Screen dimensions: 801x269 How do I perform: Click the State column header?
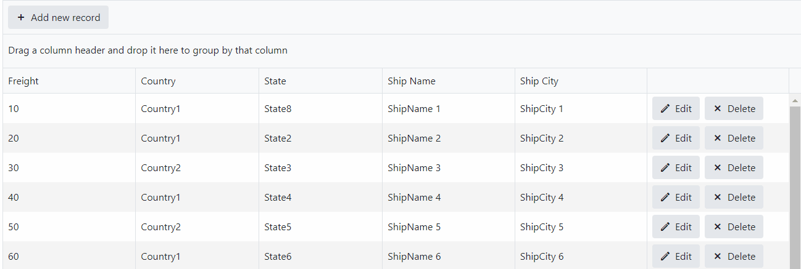[275, 81]
